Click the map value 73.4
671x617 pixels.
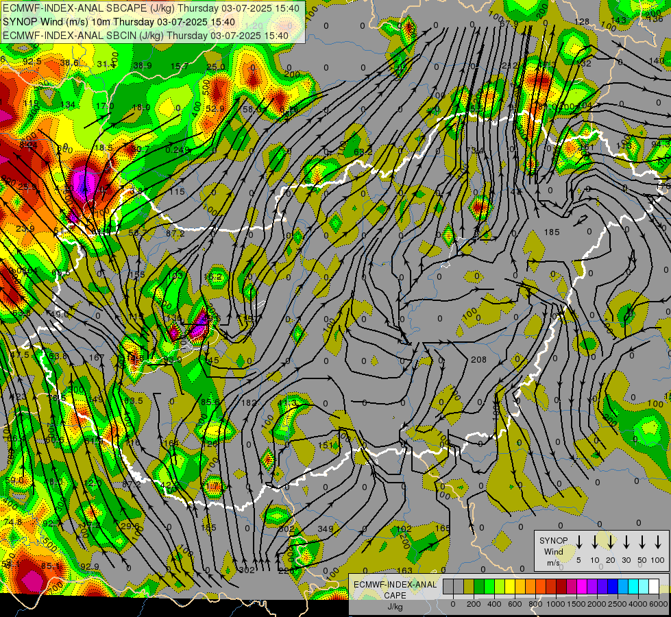475,150
